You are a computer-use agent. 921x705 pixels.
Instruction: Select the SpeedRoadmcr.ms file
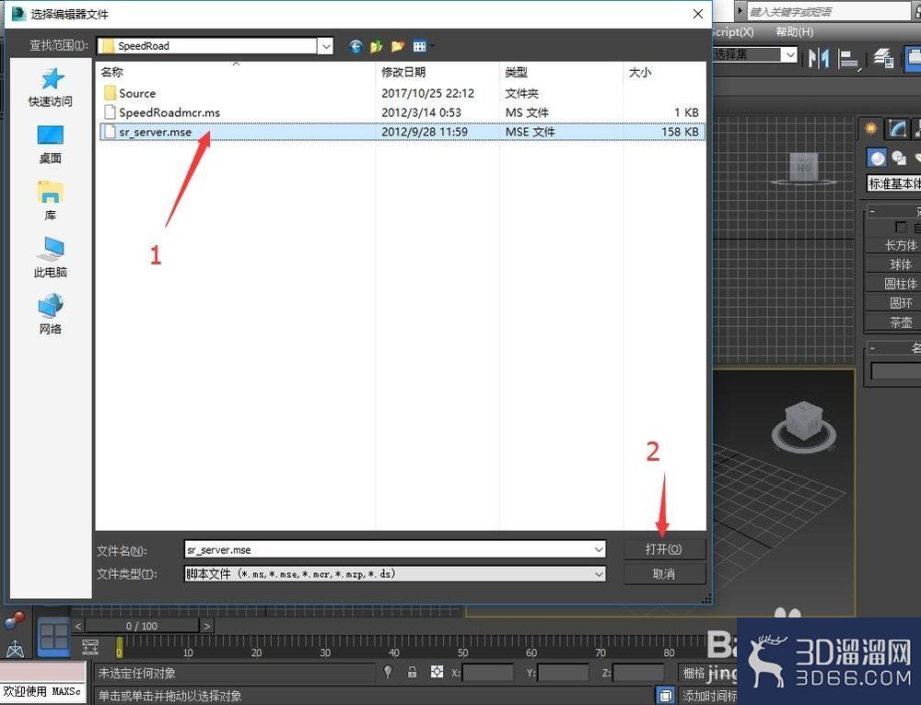(x=402, y=112)
